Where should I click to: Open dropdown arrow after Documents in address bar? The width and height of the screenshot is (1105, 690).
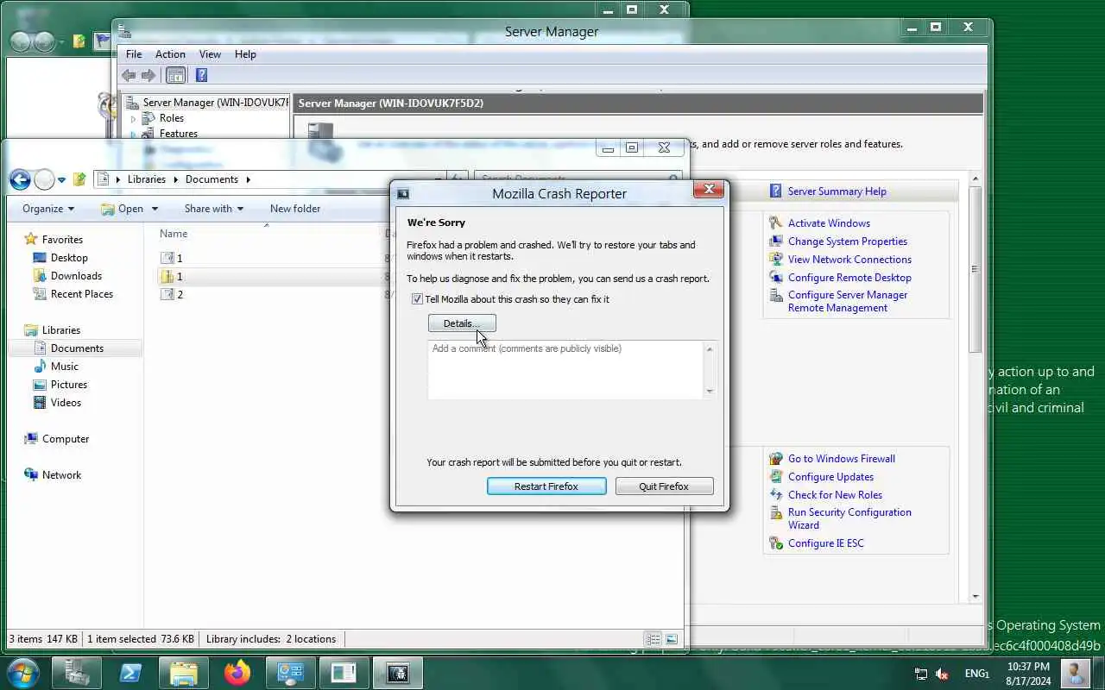249,179
